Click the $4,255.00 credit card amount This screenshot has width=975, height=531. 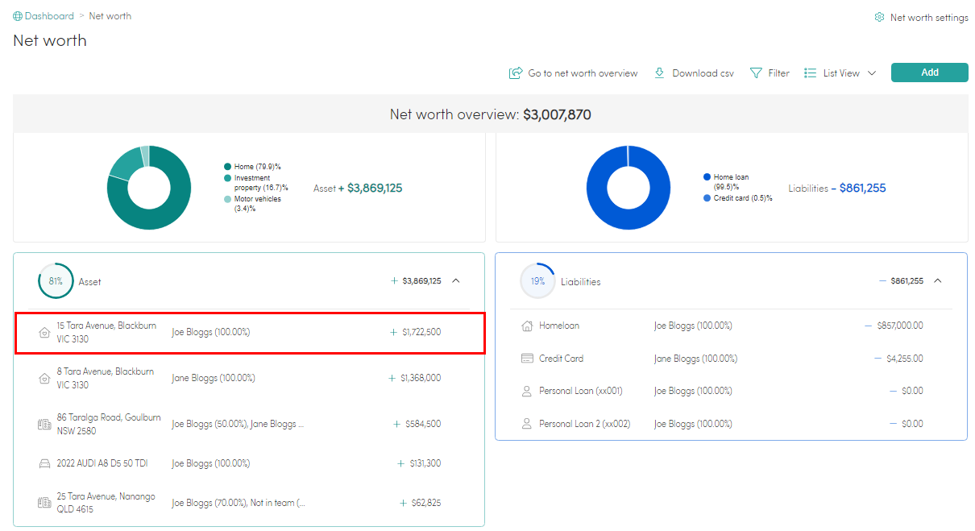point(905,359)
